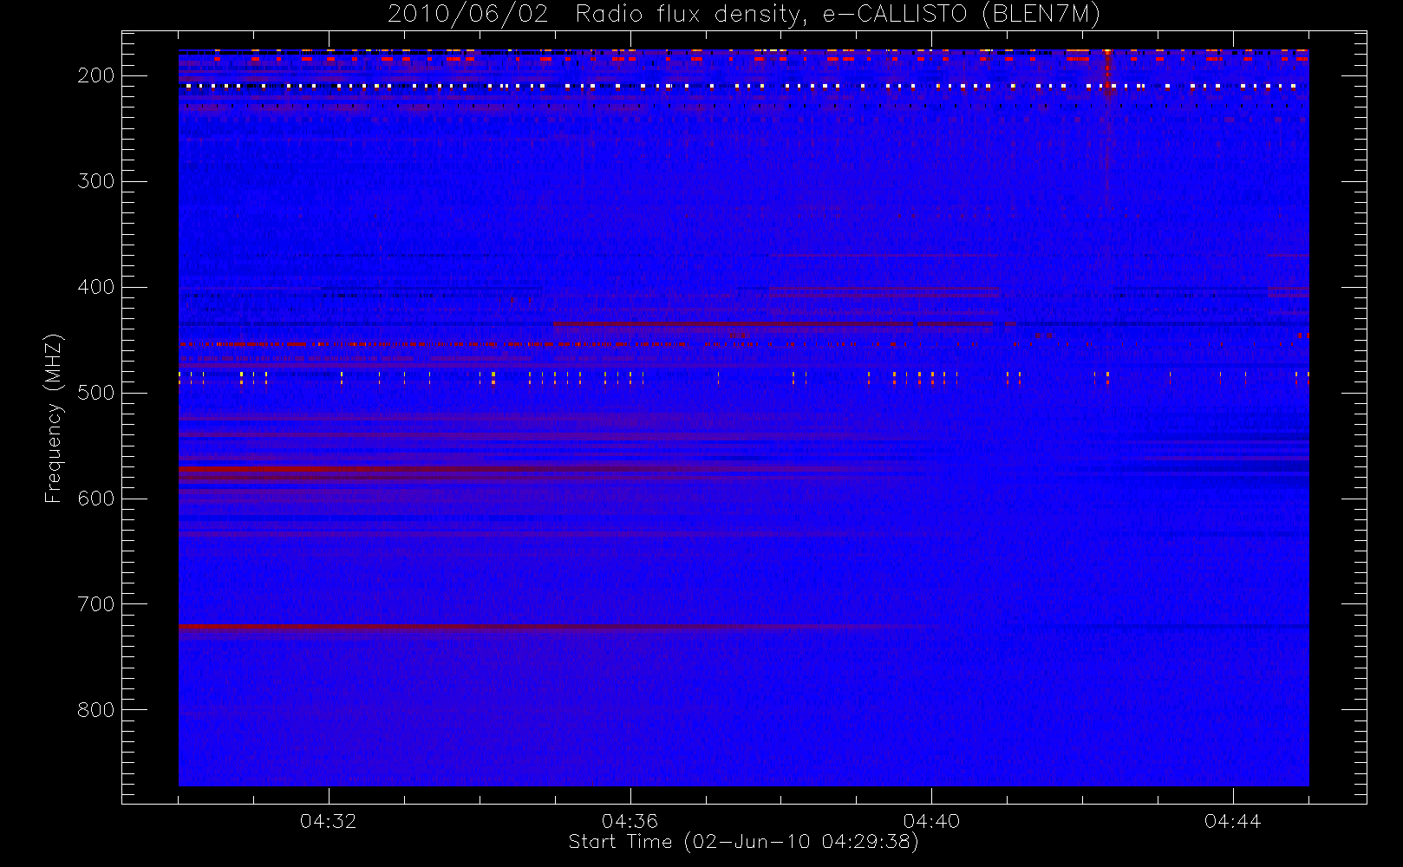
Task: Click the 300 frequency tick label
Action: pos(96,181)
